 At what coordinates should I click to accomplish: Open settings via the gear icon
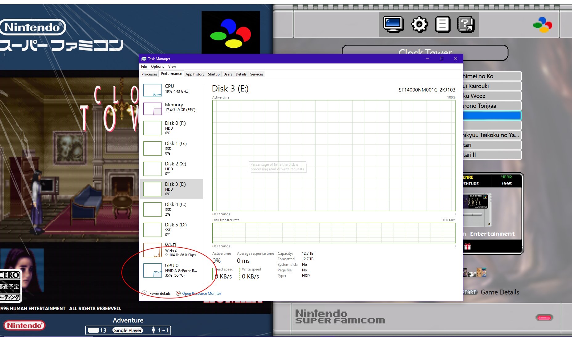(419, 24)
